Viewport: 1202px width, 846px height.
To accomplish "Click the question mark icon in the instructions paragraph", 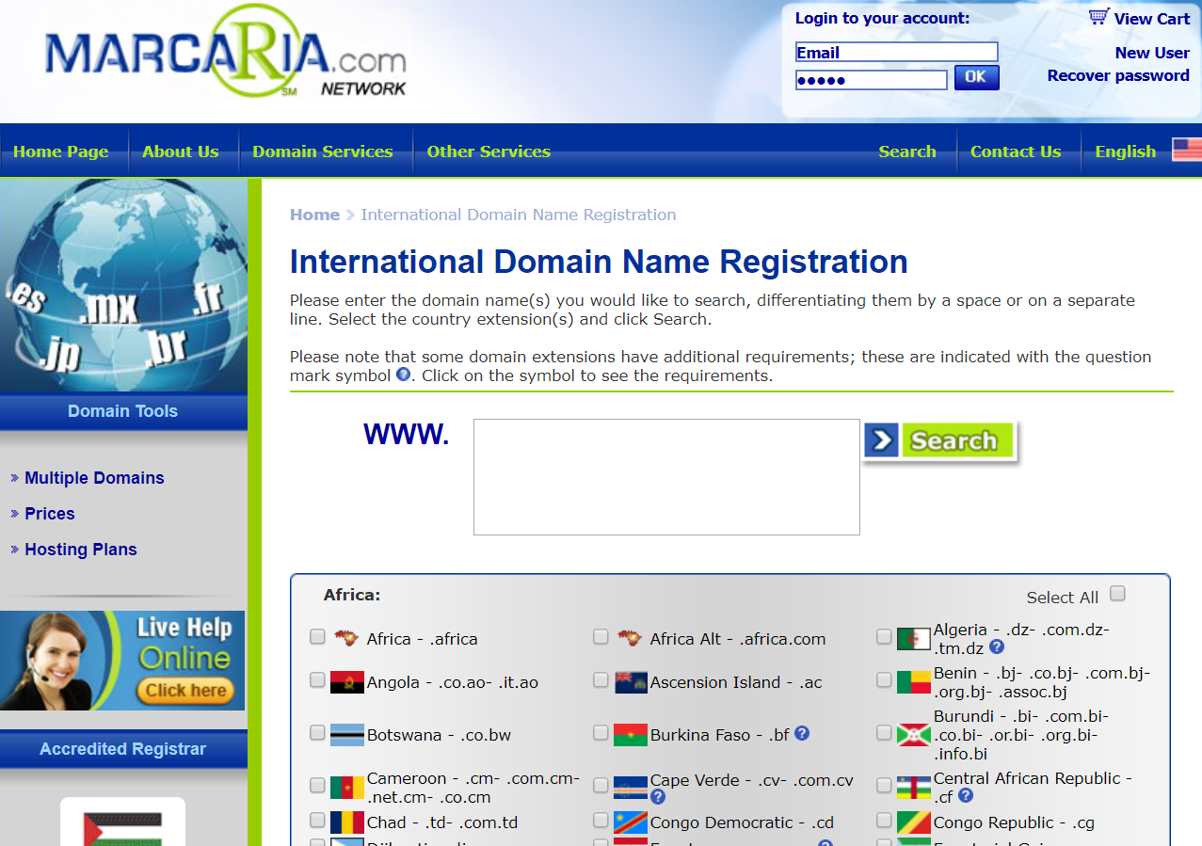I will (403, 375).
